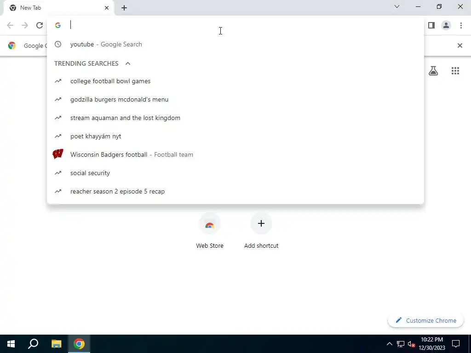This screenshot has width=471, height=353.
Task: Select college football bowl games suggestion
Action: (x=235, y=81)
